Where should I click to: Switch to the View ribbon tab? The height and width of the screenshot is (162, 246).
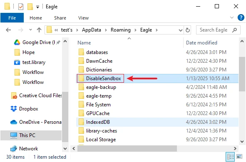click(84, 18)
